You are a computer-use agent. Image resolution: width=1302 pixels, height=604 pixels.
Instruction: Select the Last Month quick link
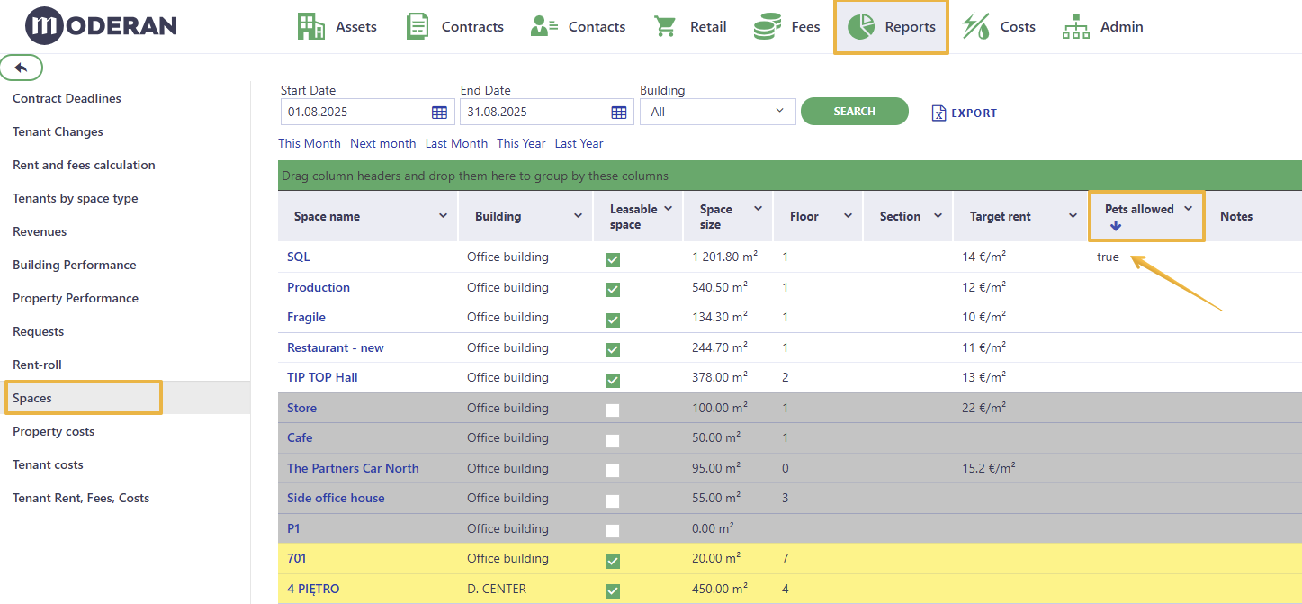(456, 143)
